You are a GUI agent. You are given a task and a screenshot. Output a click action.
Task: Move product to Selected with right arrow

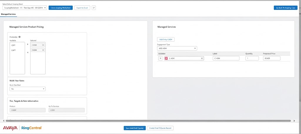point(28,44)
